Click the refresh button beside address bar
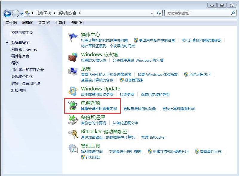240x177 pixels. pyautogui.click(x=159, y=13)
